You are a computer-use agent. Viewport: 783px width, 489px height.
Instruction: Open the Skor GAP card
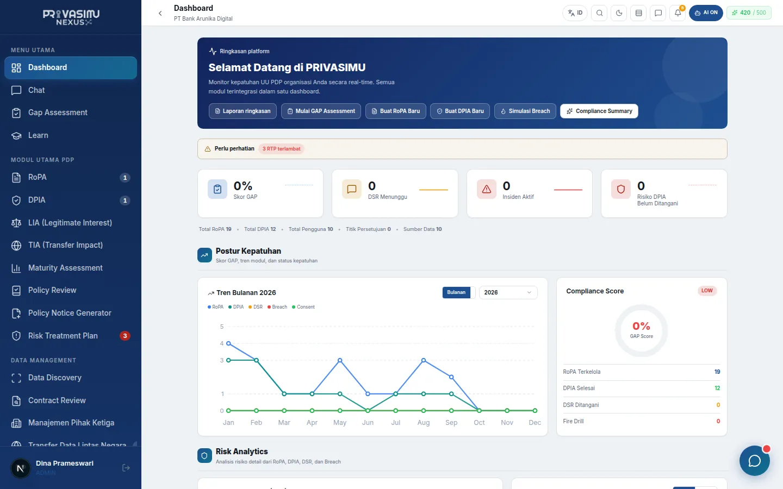tap(260, 193)
